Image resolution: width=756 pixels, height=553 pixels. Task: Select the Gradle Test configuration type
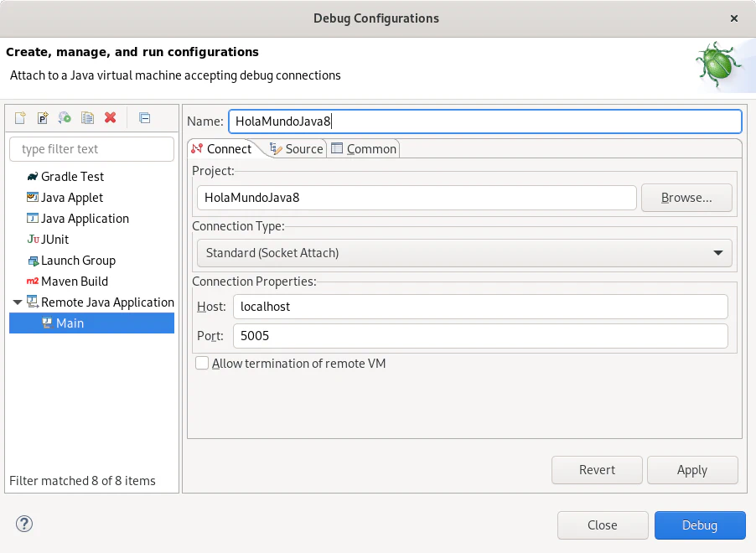[x=72, y=177]
